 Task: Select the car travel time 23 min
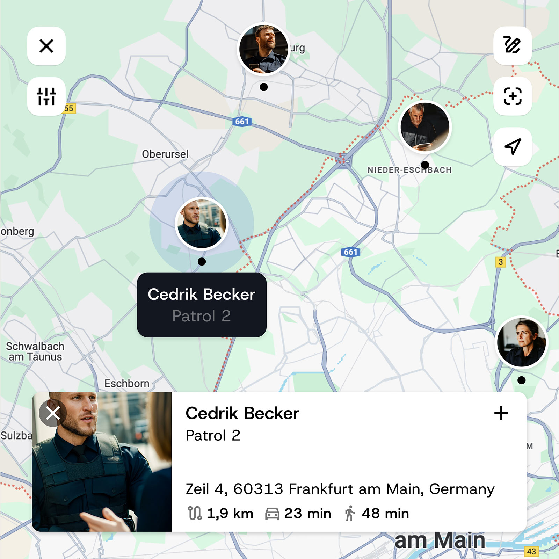click(x=298, y=513)
